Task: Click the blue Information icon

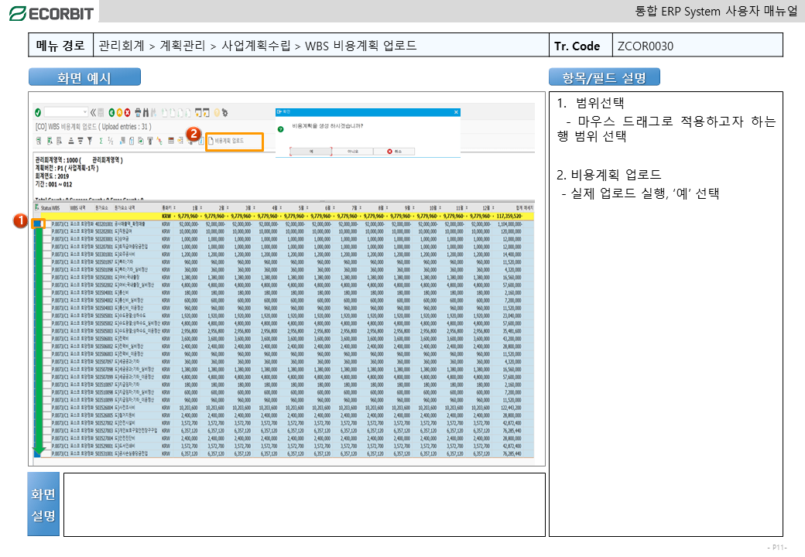Action: point(200,141)
